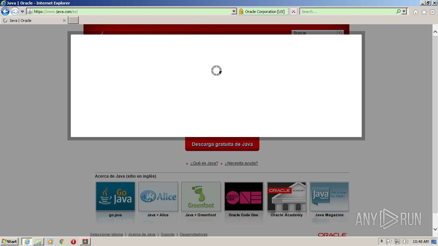
Task: Open the Opera taskbar icon
Action: point(73,242)
